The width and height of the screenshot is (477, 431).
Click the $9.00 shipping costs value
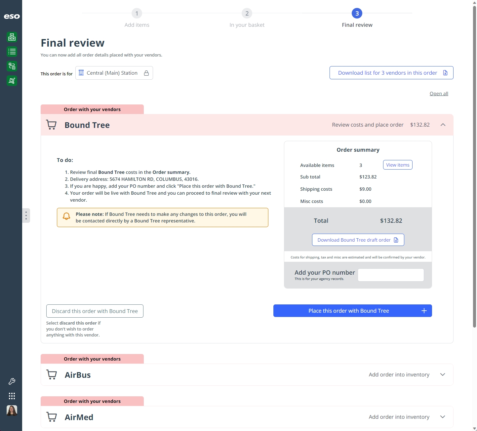tap(365, 189)
